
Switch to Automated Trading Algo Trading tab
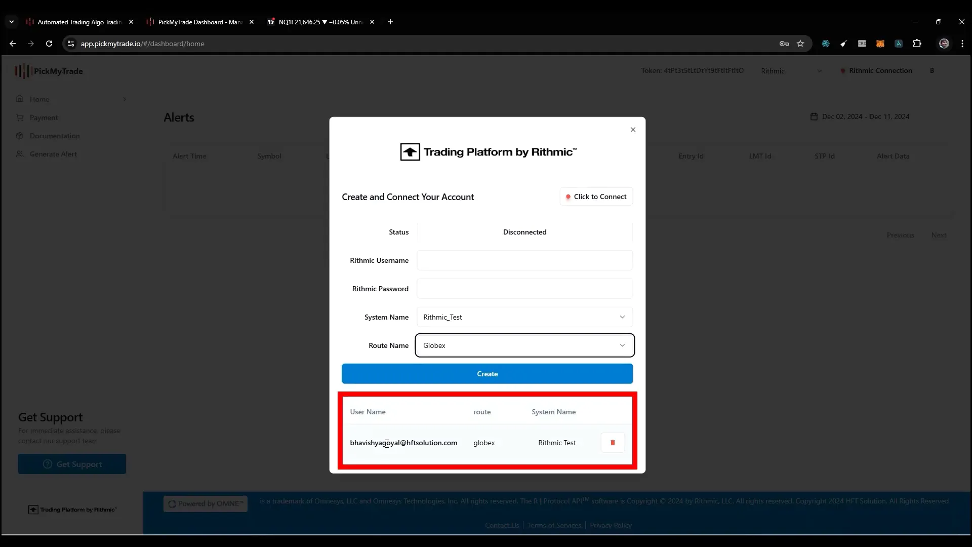(x=79, y=22)
